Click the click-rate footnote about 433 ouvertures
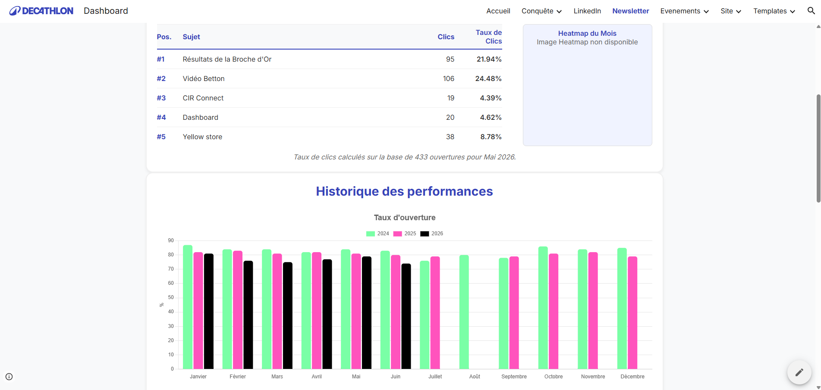The image size is (821, 390). [405, 157]
